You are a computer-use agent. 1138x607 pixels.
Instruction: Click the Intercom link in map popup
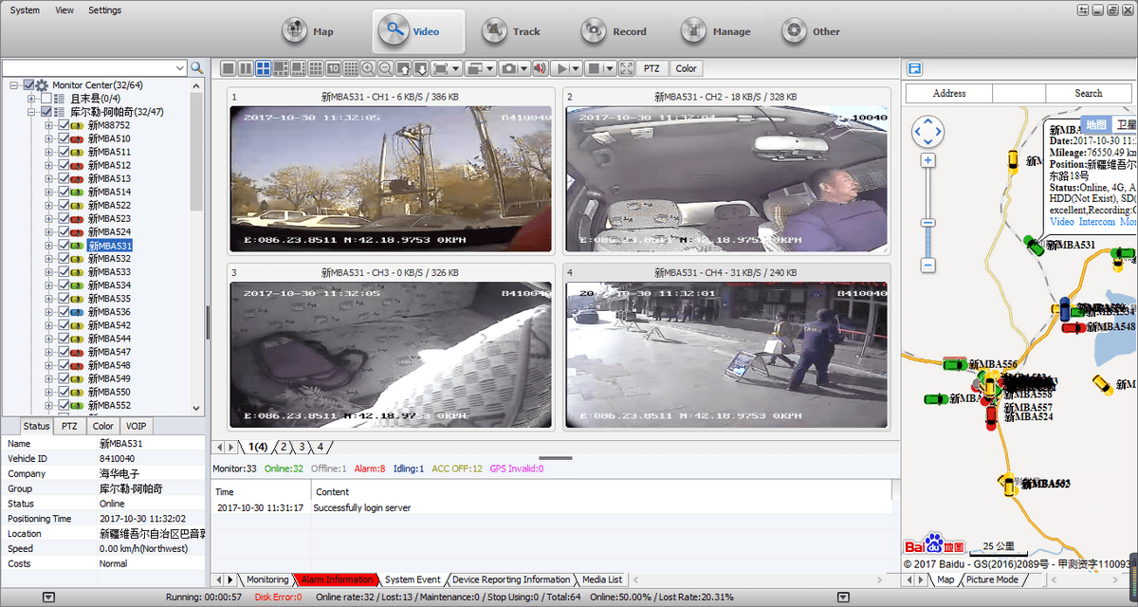pyautogui.click(x=1097, y=222)
